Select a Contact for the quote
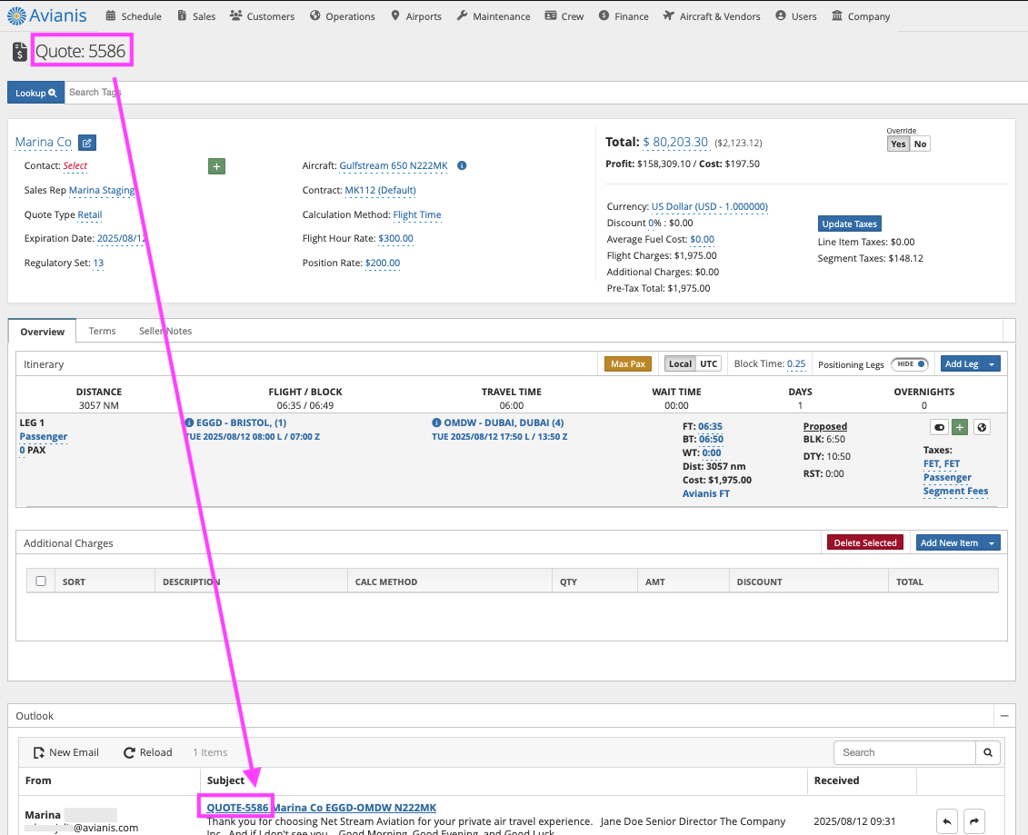 click(75, 166)
